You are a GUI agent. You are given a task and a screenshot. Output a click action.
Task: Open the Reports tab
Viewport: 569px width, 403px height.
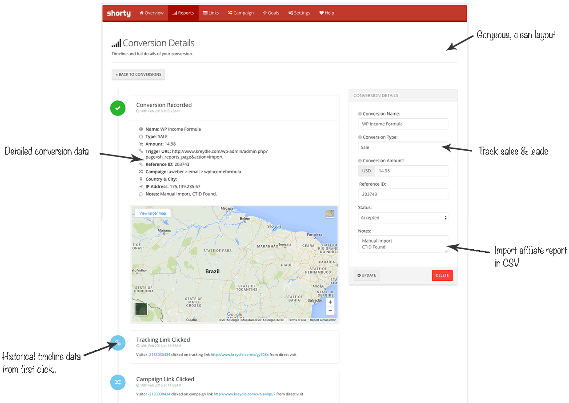183,13
